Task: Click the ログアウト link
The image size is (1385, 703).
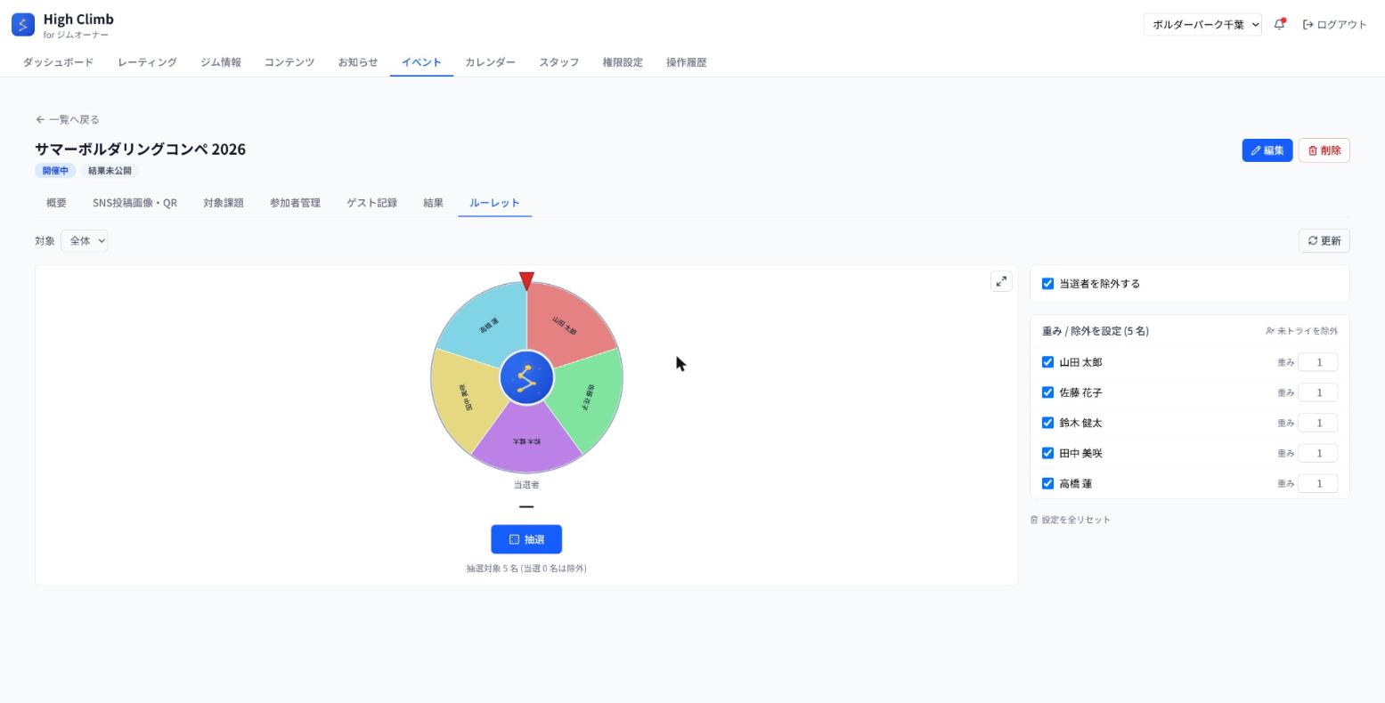Action: pyautogui.click(x=1334, y=25)
